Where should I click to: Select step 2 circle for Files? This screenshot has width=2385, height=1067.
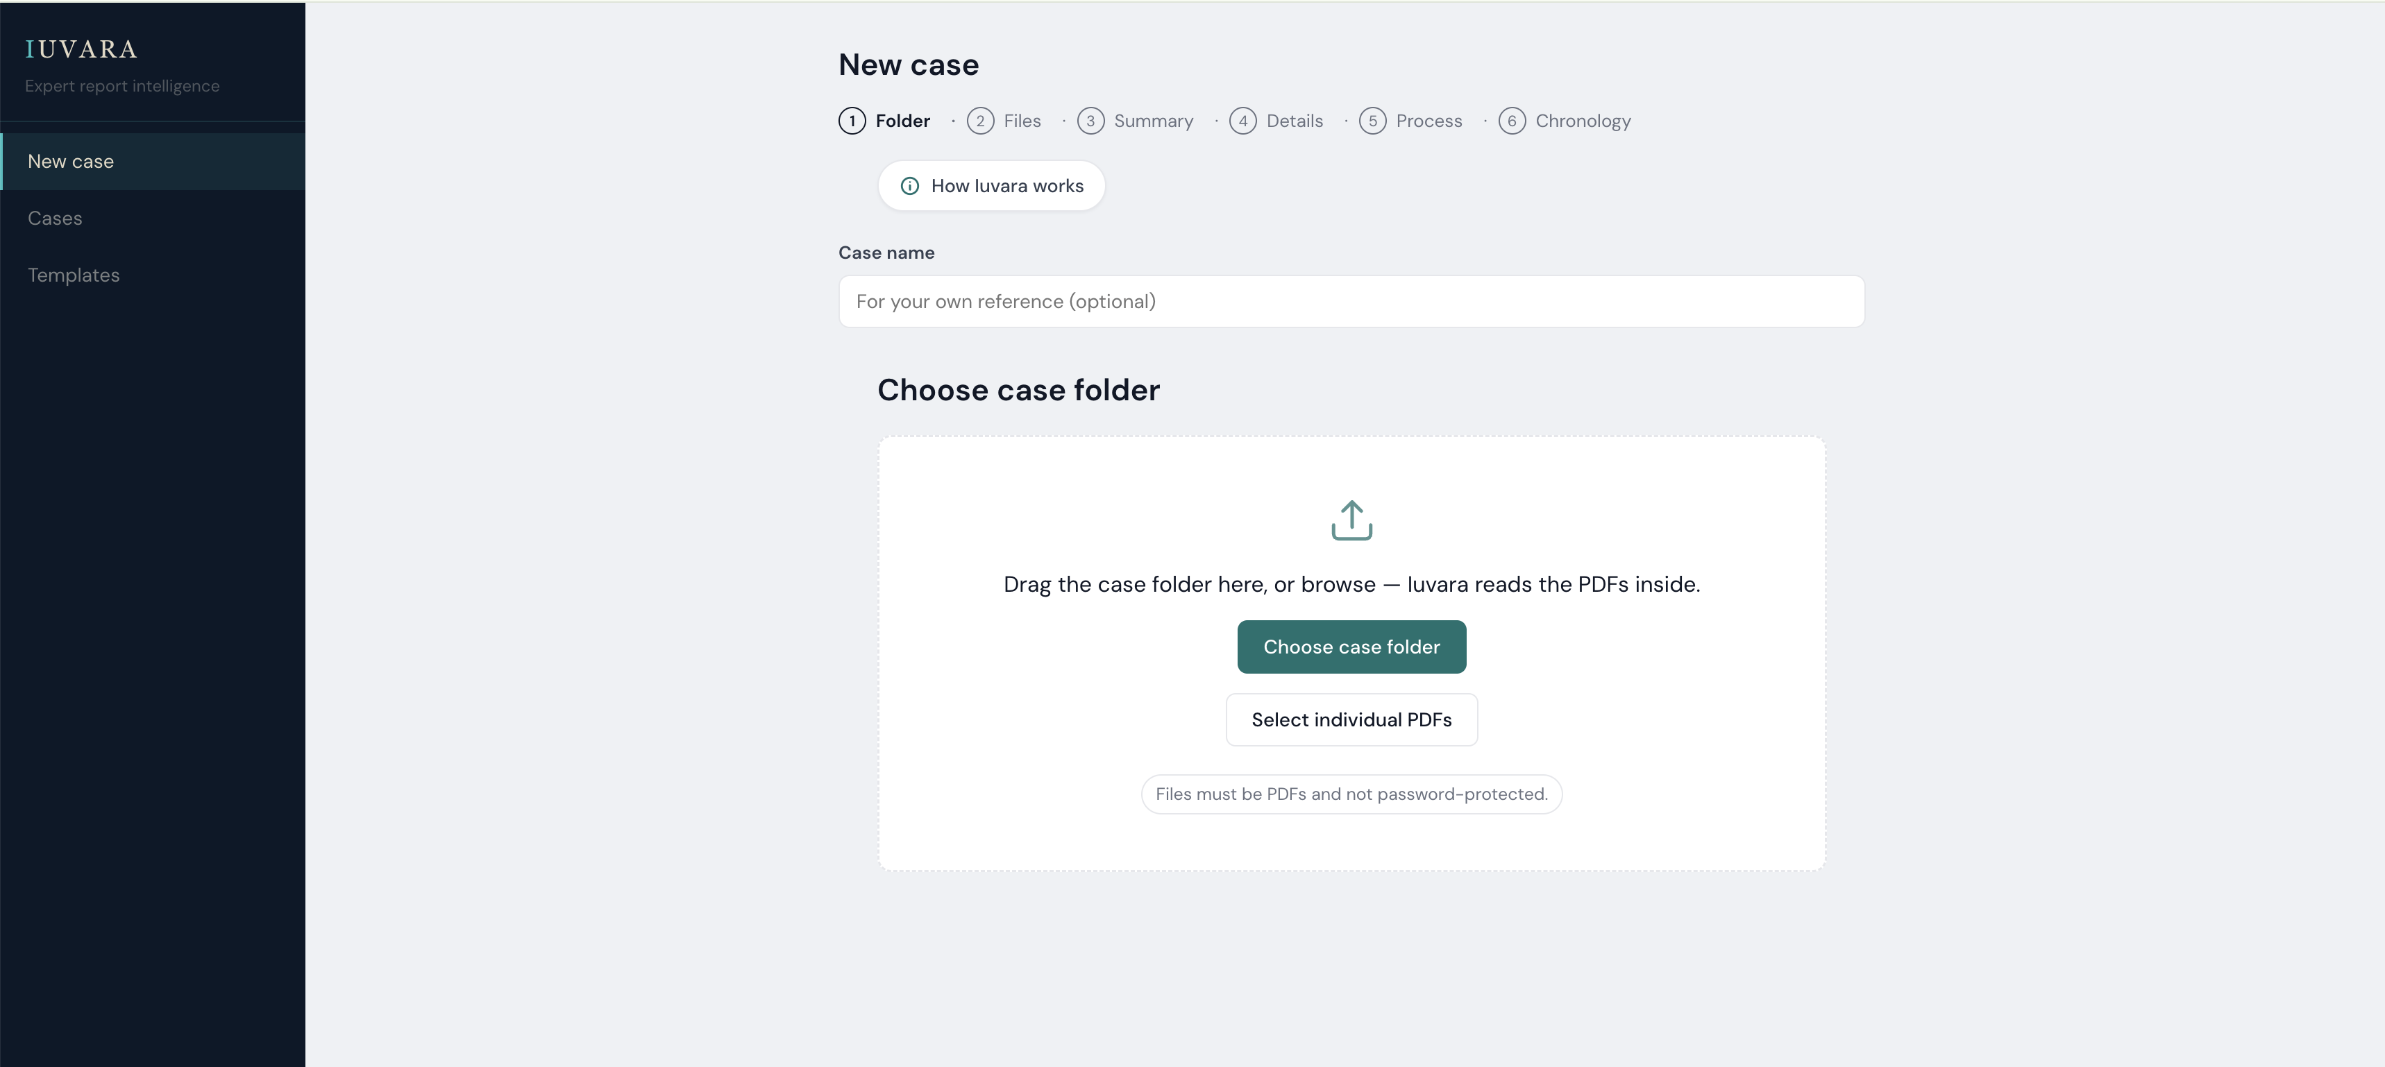pos(981,121)
